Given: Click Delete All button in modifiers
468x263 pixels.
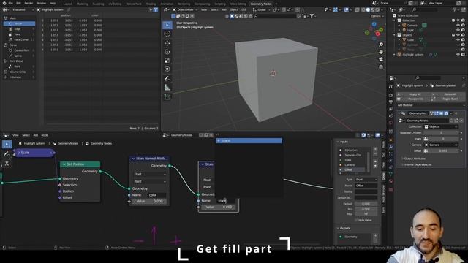Looking at the screenshot, I should 448,94.
